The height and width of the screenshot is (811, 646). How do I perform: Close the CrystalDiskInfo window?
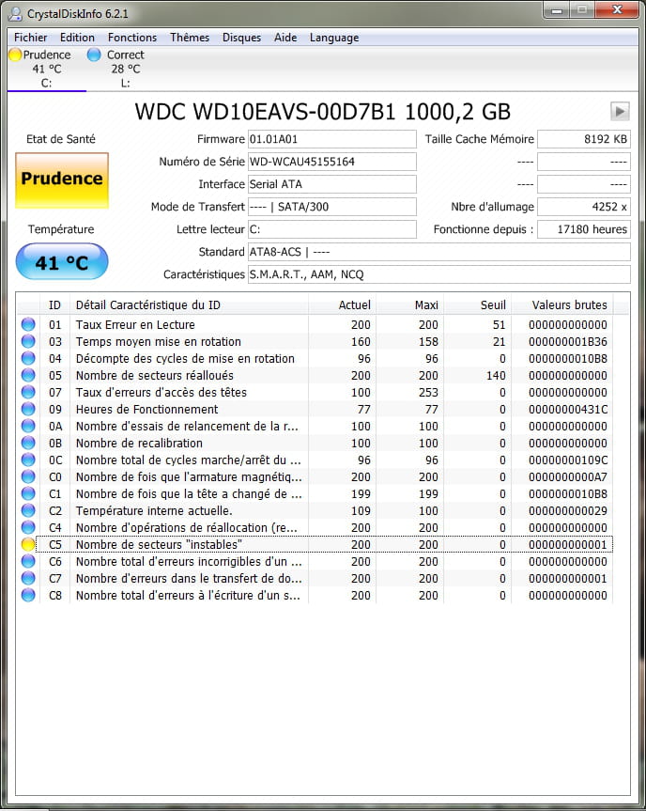(x=617, y=9)
